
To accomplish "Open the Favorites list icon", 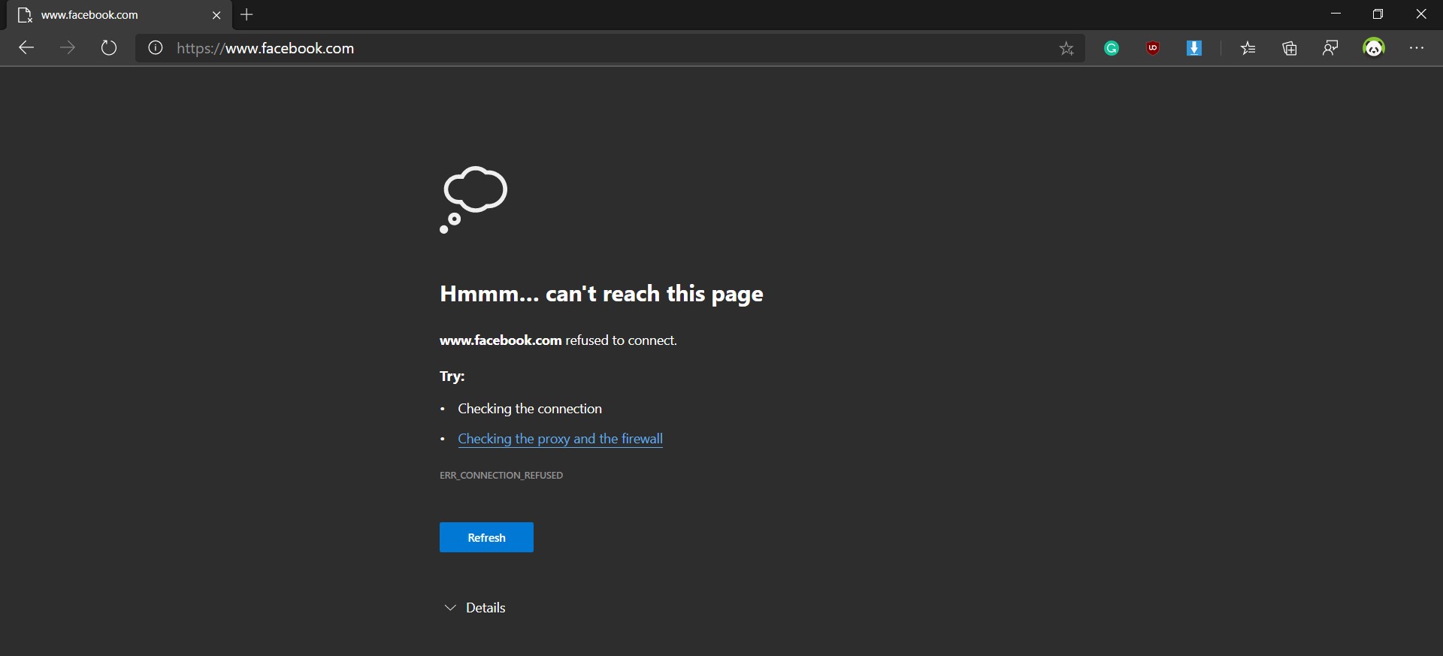I will click(x=1248, y=49).
